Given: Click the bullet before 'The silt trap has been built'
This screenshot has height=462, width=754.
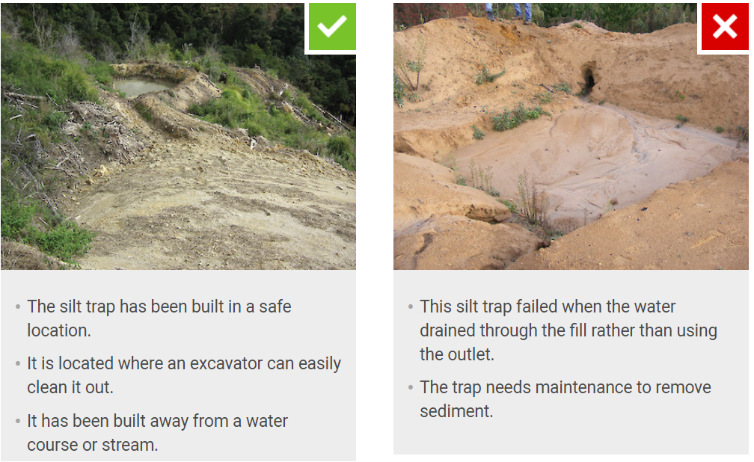Looking at the screenshot, I should pos(18,307).
